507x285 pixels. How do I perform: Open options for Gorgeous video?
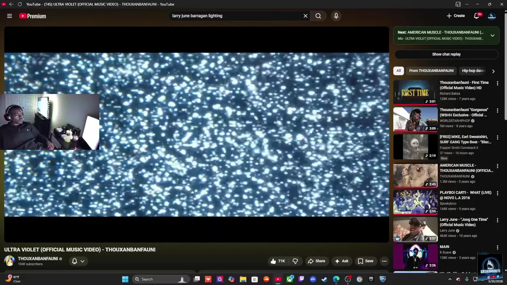(497, 111)
